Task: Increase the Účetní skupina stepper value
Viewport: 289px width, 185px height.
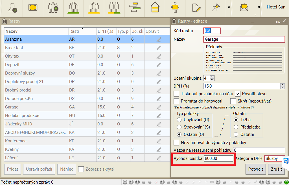Action: pyautogui.click(x=212, y=77)
